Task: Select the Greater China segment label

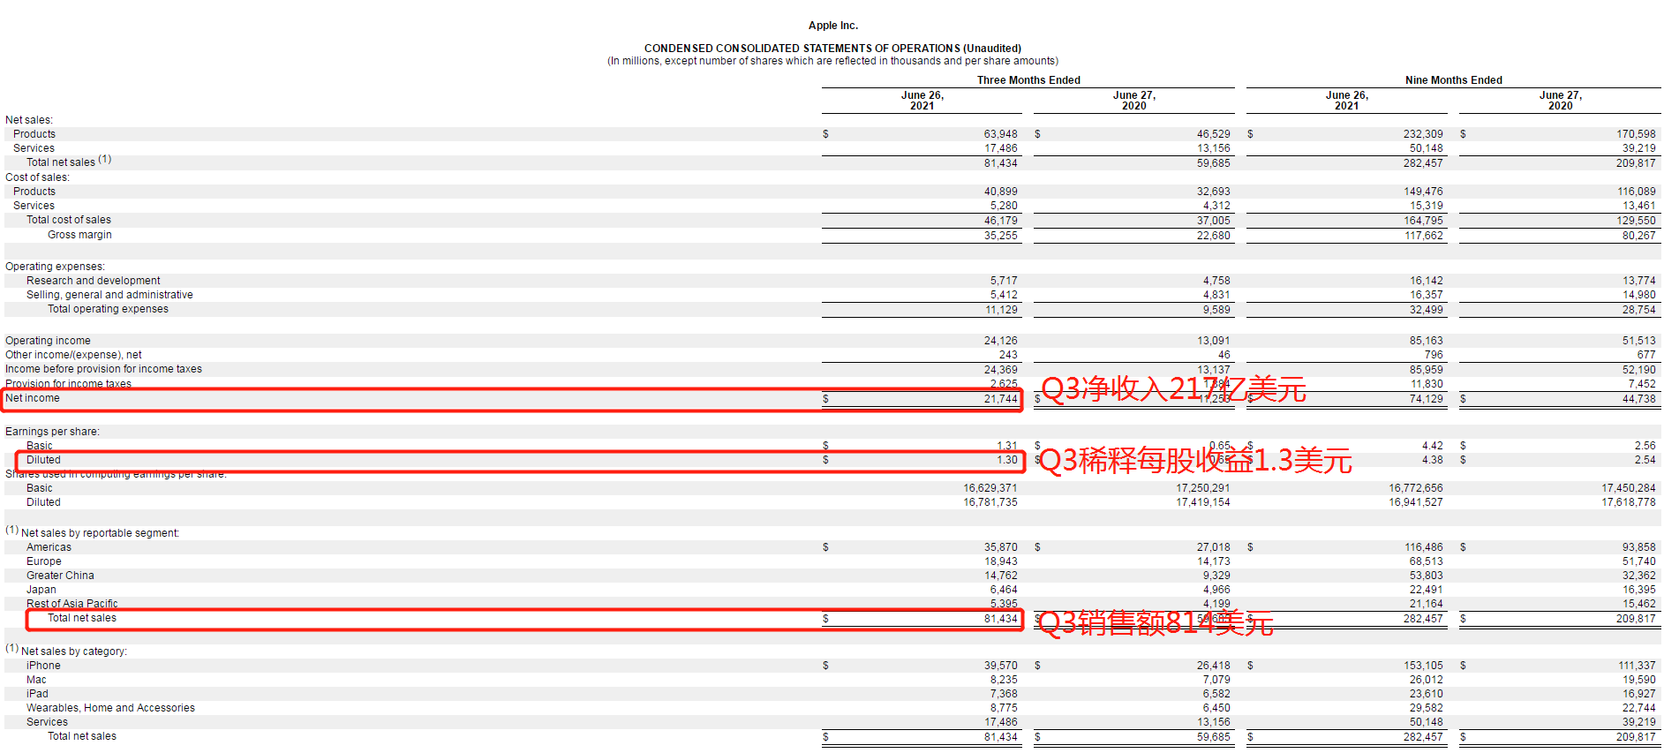Action: pos(60,576)
